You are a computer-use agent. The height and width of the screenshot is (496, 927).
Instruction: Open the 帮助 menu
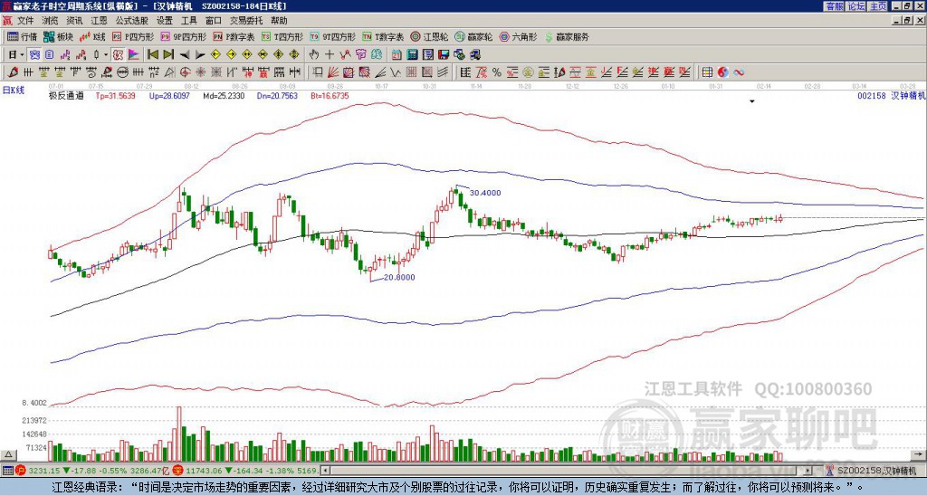tap(279, 21)
